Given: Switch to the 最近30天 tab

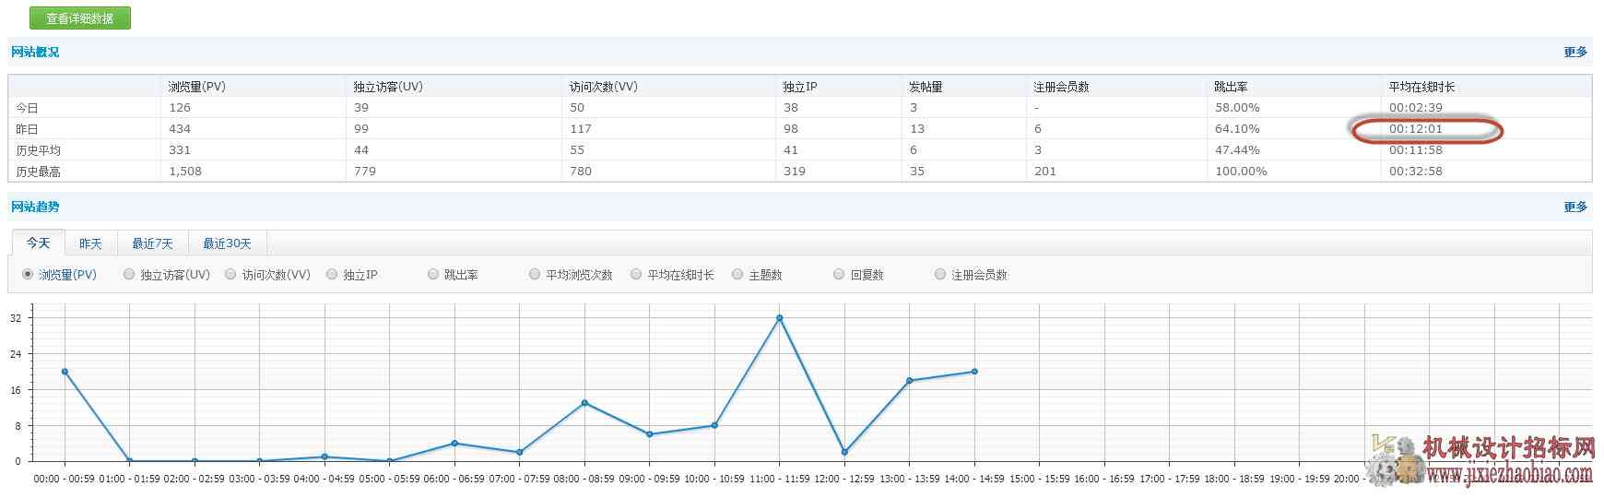Looking at the screenshot, I should 227,243.
